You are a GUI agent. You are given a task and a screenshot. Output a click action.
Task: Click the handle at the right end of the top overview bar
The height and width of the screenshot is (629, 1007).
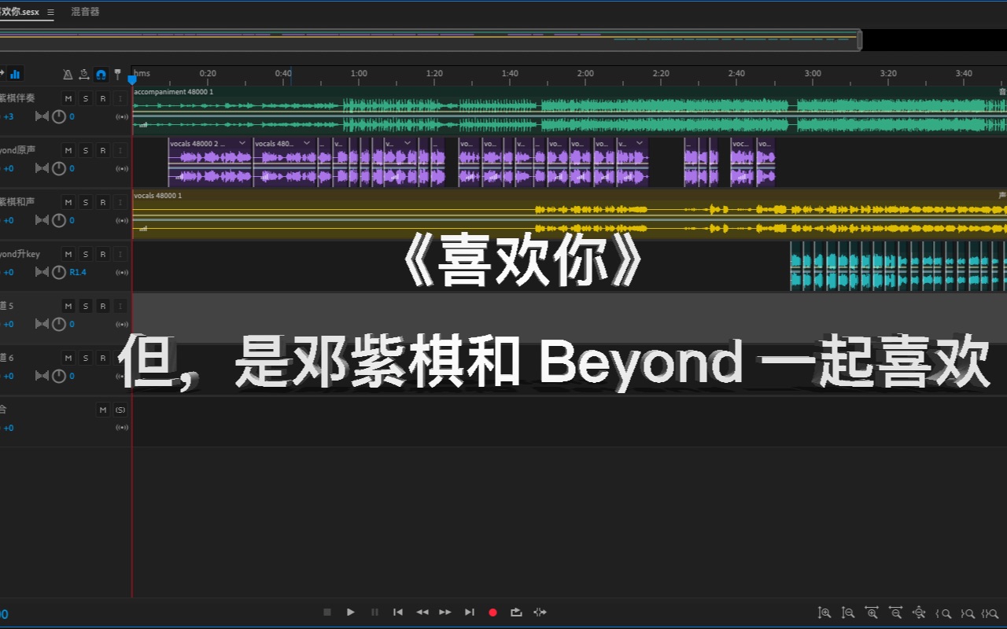(859, 39)
